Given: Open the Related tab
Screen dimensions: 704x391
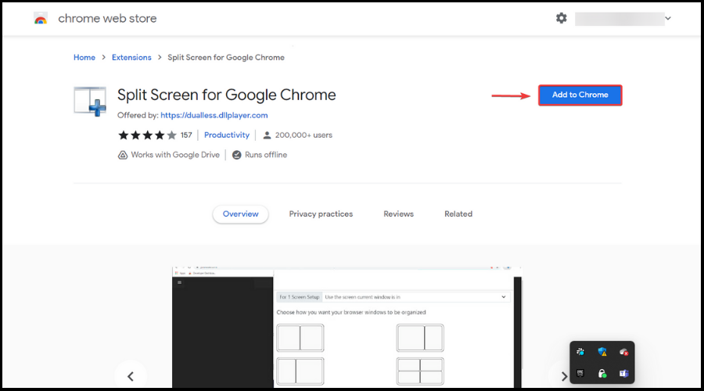Looking at the screenshot, I should click(458, 214).
